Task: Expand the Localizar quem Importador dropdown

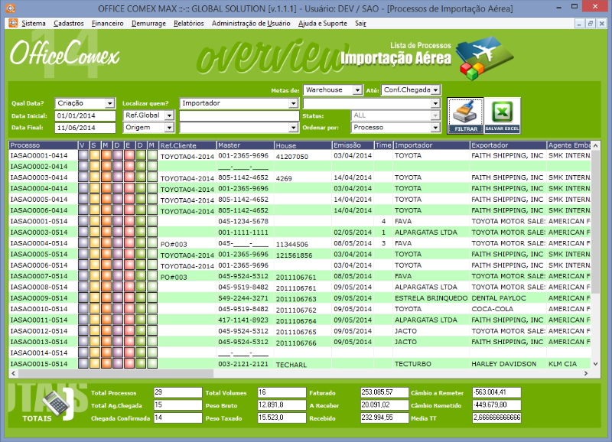Action: [x=294, y=103]
